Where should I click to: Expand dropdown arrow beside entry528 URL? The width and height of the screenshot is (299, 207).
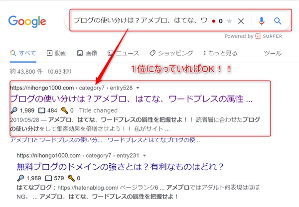click(138, 88)
